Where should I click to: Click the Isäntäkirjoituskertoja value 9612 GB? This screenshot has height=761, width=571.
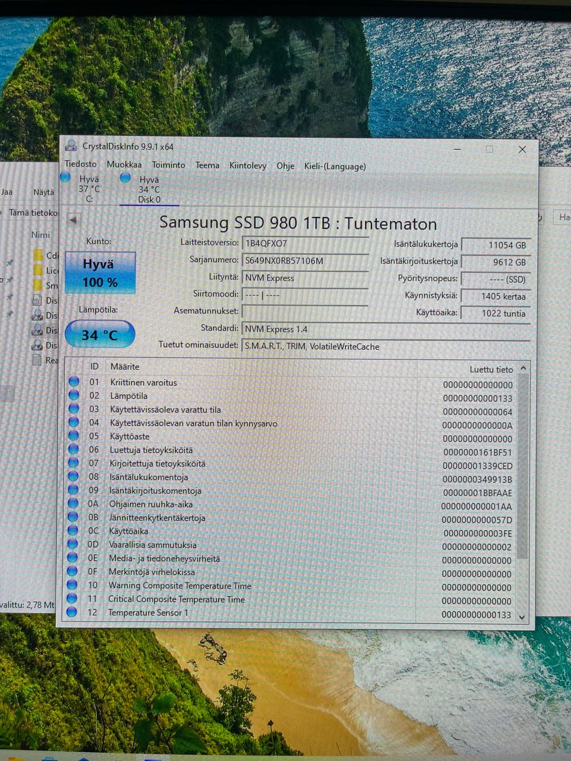coord(496,262)
